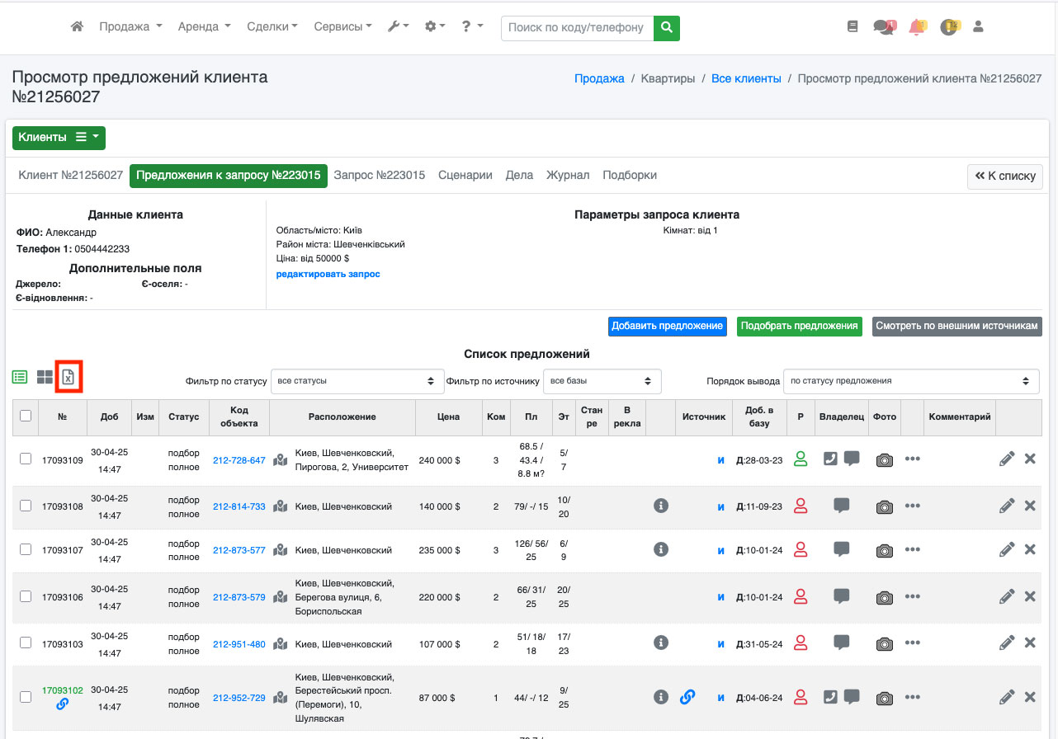Open the status filter dropdown
Image resolution: width=1058 pixels, height=739 pixels.
click(x=357, y=381)
